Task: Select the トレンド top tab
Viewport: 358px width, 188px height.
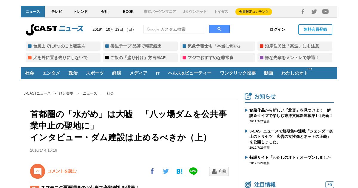Action: click(81, 12)
